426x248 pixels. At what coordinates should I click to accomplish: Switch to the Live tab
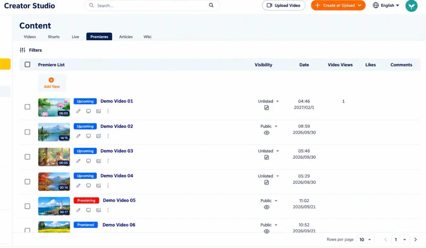coord(75,37)
